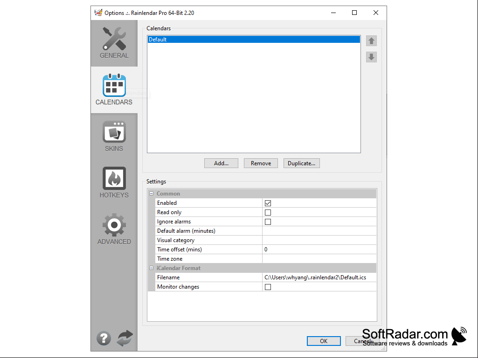The height and width of the screenshot is (358, 478).
Task: Select the Monitor changes property label
Action: pos(178,287)
